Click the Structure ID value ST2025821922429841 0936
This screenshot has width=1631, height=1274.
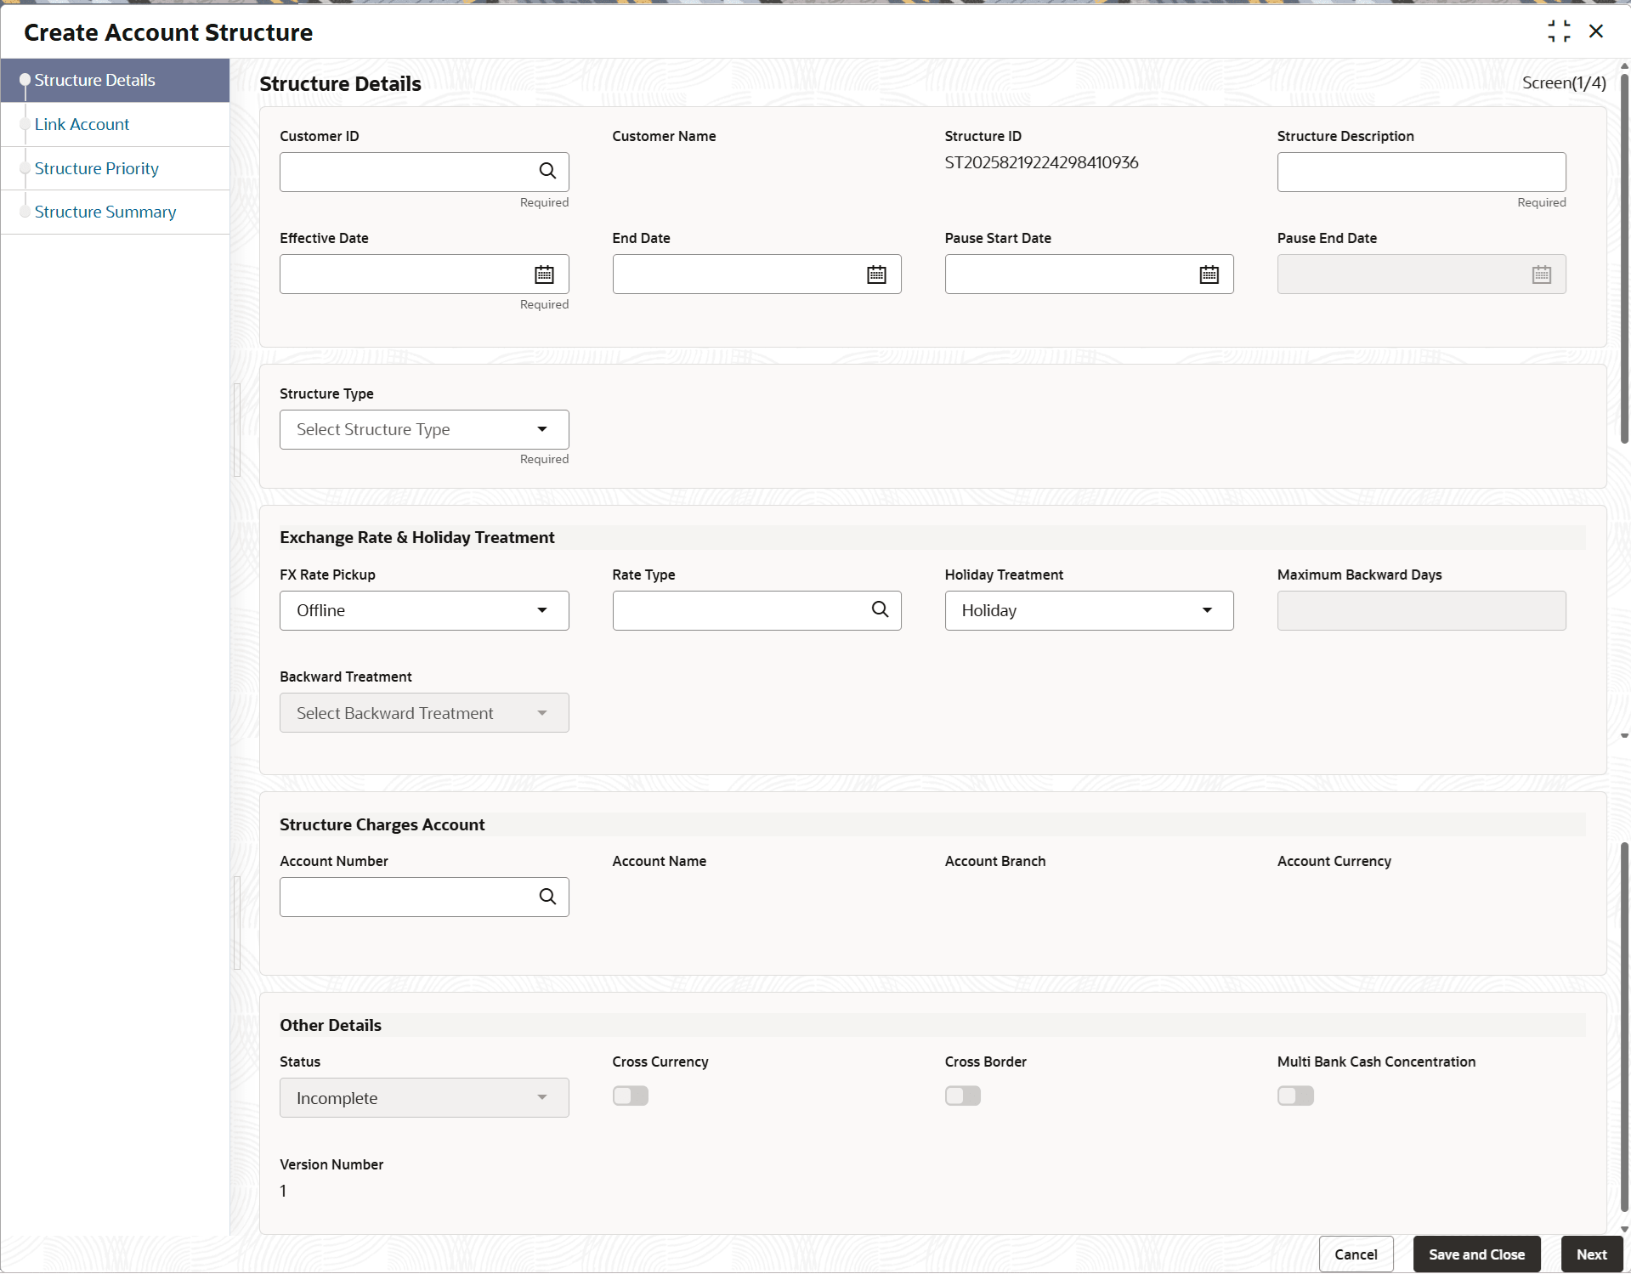(1041, 162)
